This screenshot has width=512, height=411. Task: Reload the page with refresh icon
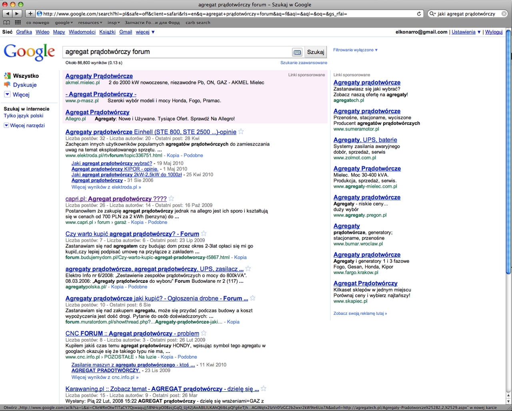pos(419,14)
